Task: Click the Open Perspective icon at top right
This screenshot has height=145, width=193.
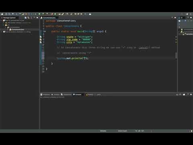Action: tap(187, 14)
